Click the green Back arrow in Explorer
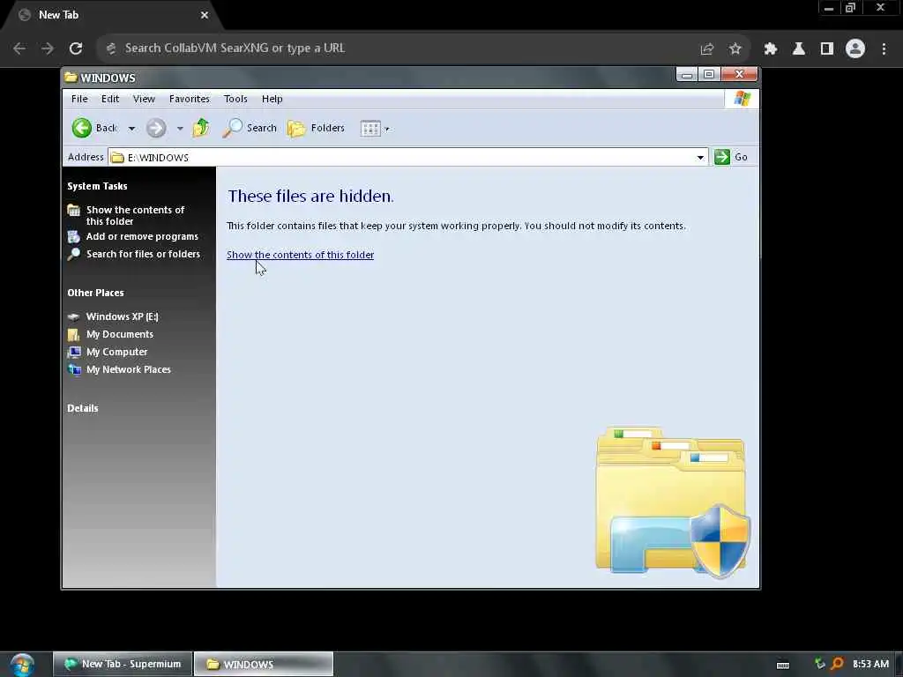903x677 pixels. 82,128
